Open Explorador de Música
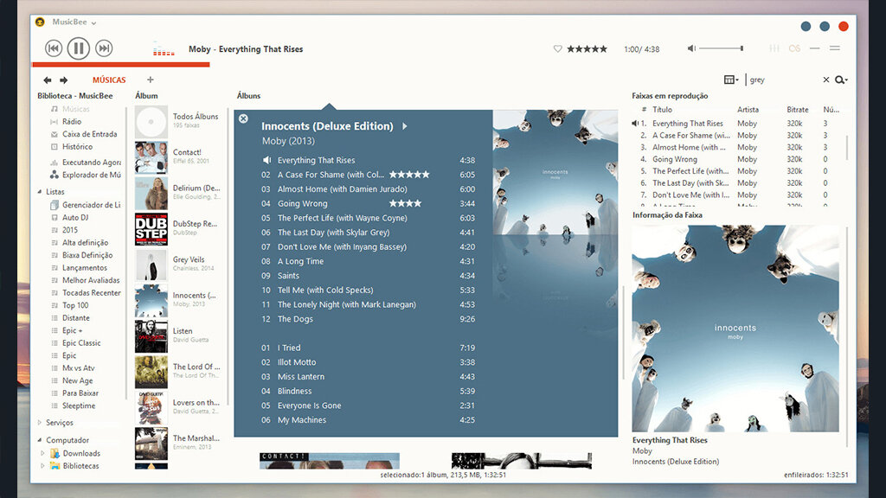 [x=92, y=175]
